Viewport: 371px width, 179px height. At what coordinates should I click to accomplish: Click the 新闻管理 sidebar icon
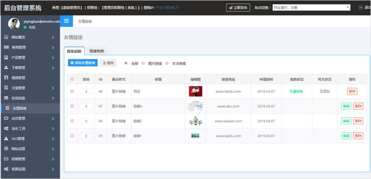pyautogui.click(x=6, y=47)
